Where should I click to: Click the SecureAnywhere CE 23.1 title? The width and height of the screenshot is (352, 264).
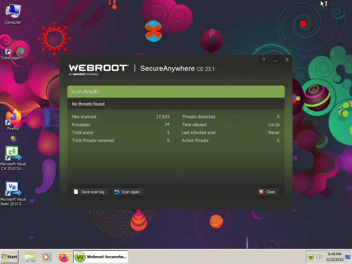tap(177, 68)
